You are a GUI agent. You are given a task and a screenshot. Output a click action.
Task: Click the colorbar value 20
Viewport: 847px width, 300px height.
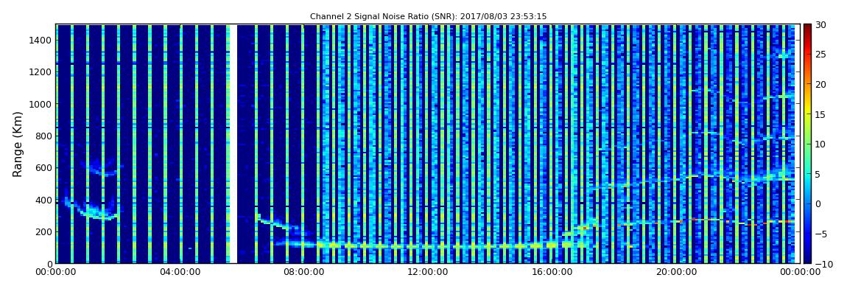(x=820, y=84)
